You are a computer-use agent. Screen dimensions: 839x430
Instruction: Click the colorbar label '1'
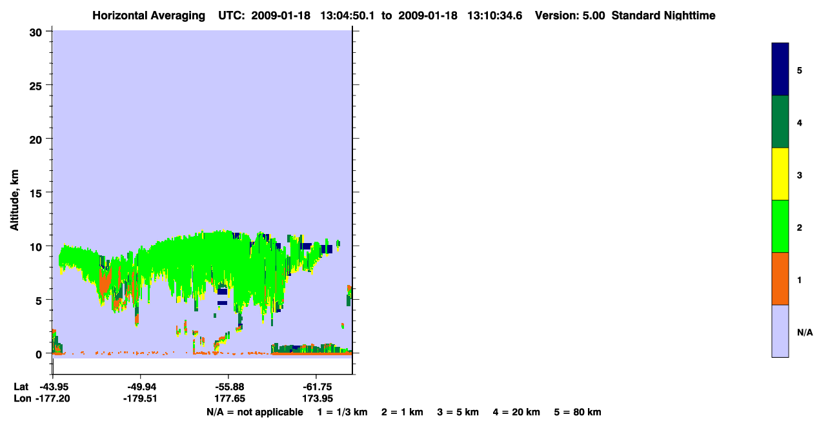[x=800, y=280]
